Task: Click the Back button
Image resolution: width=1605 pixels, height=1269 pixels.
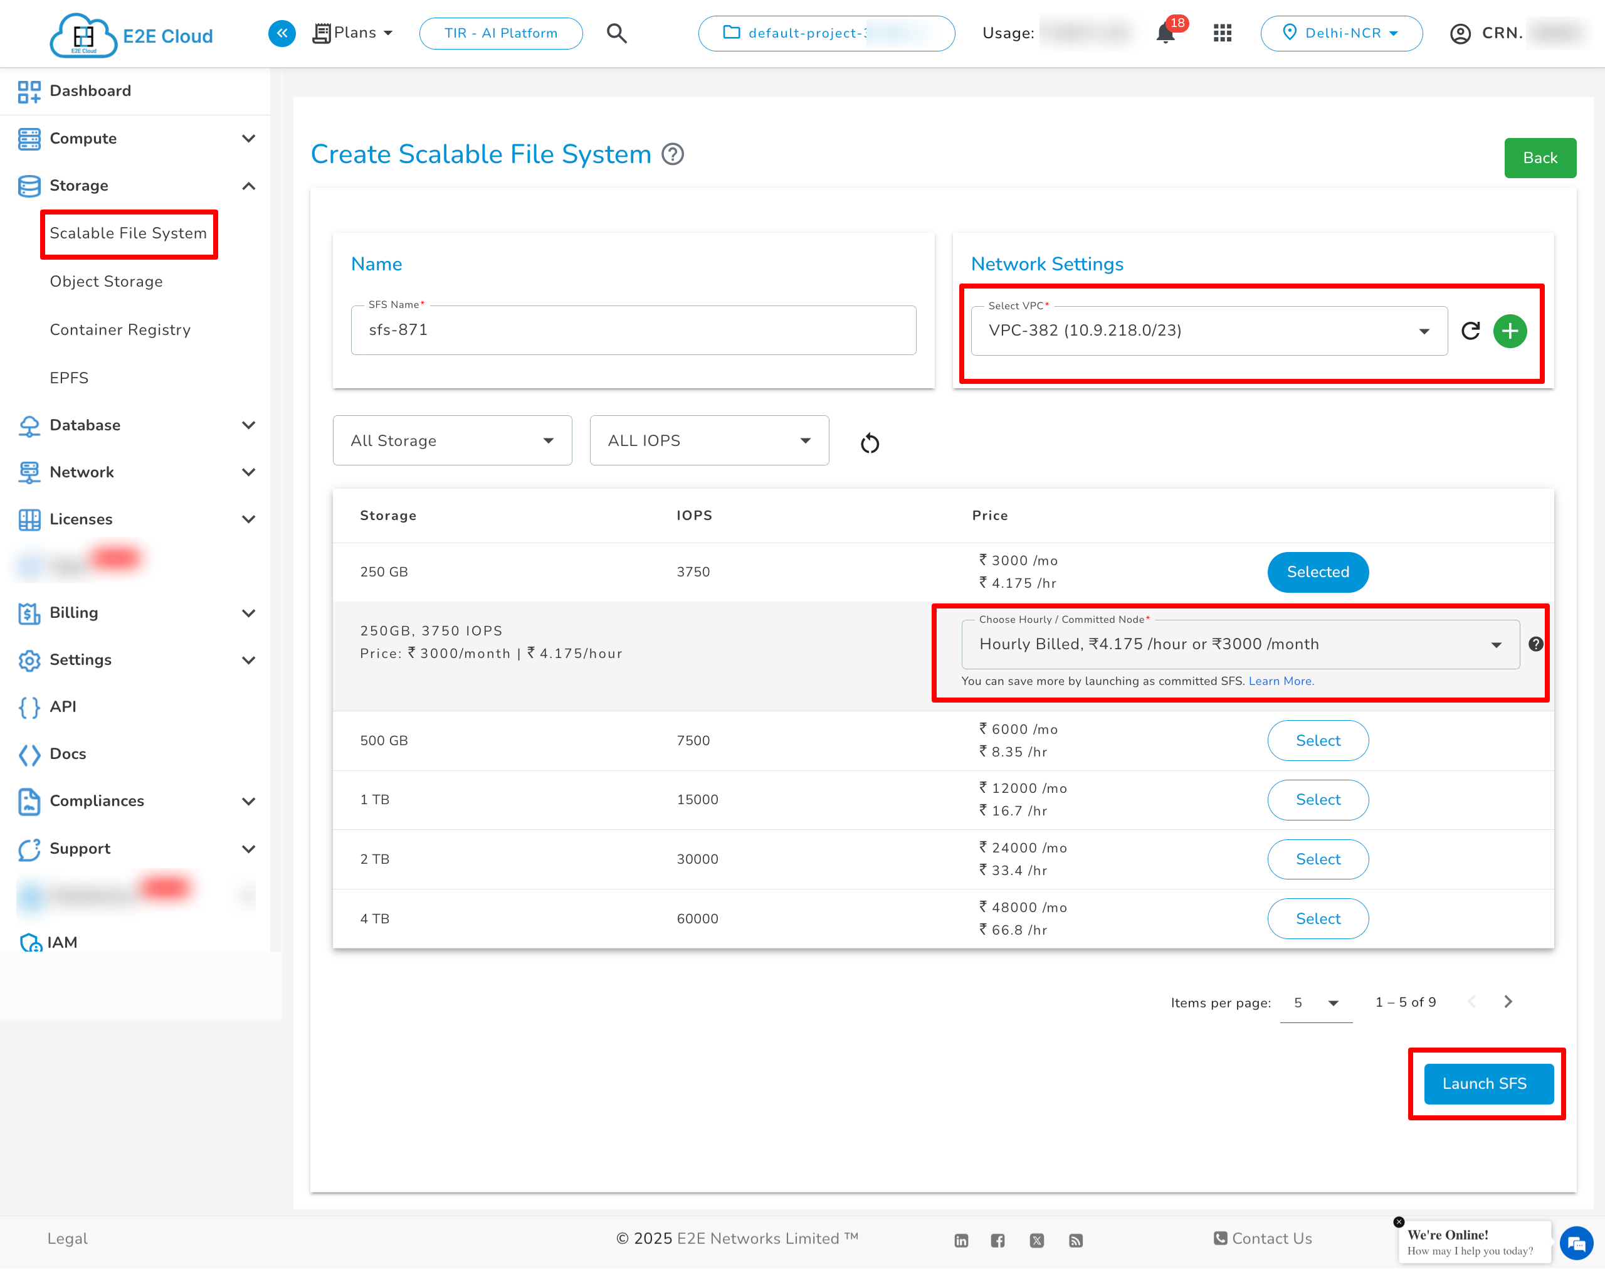Action: 1540,158
